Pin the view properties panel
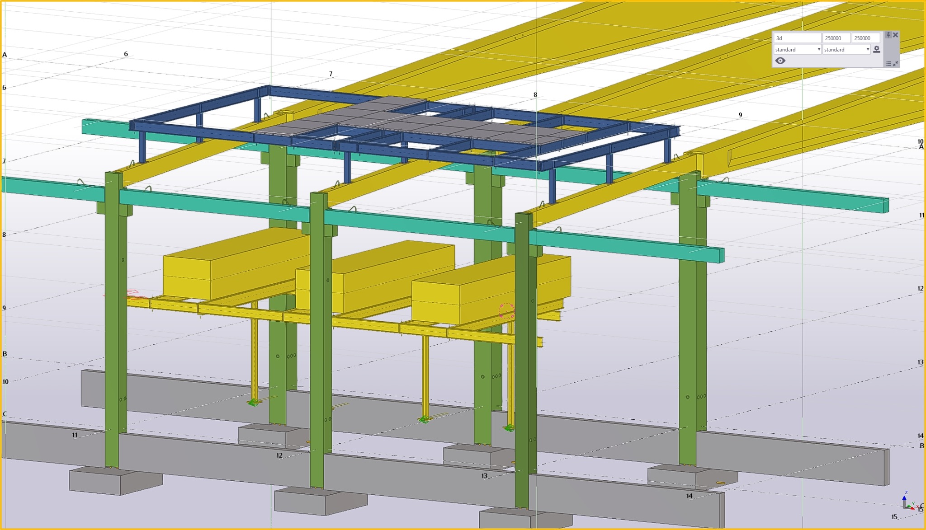 tap(888, 35)
